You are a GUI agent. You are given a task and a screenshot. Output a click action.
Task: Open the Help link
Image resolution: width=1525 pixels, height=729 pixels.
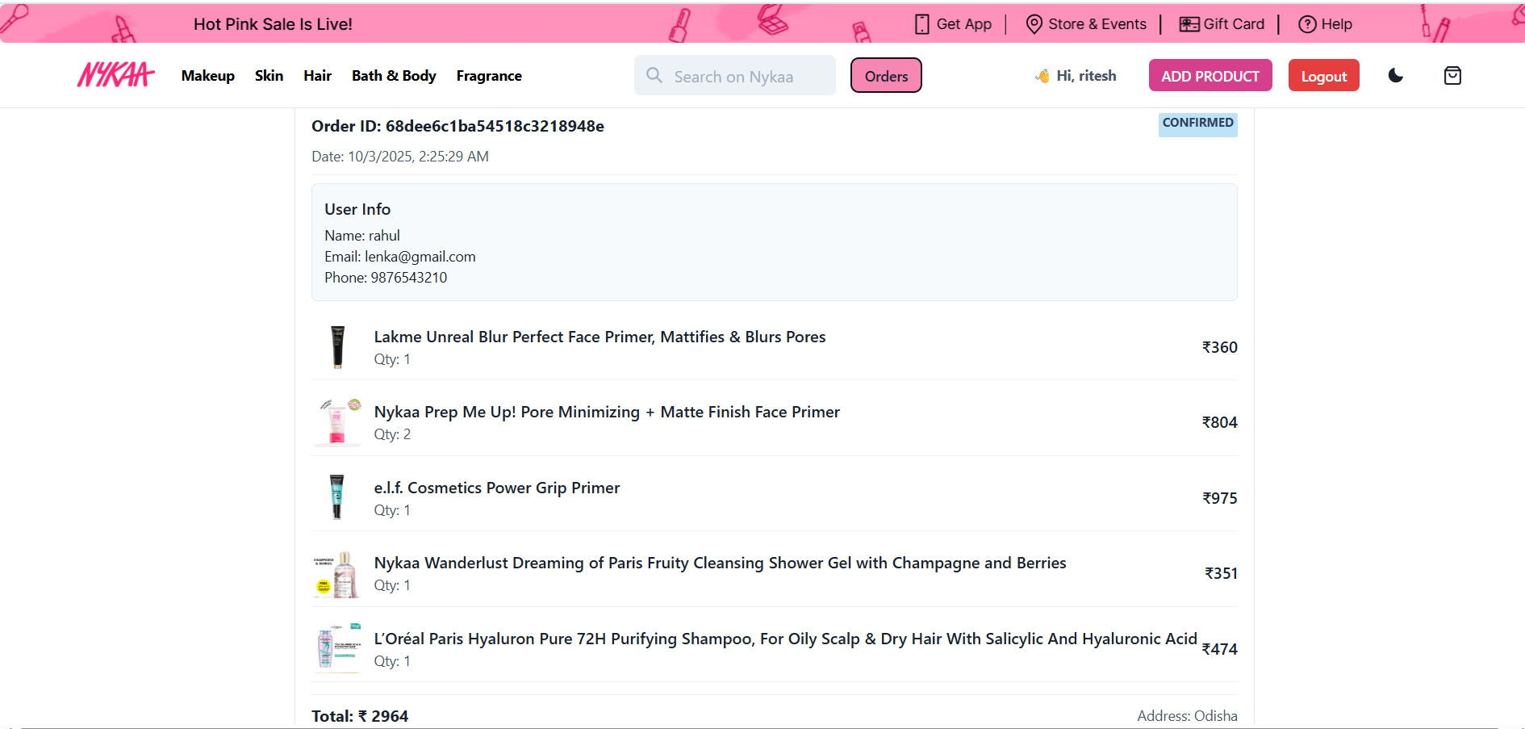coord(1337,24)
